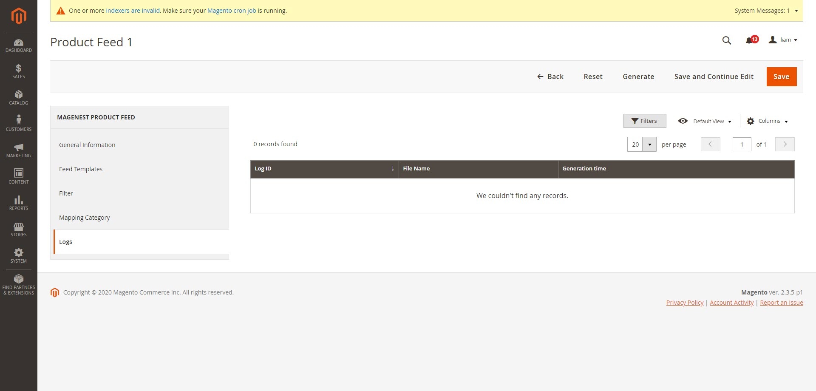Open the Account Activity link
This screenshot has height=391, width=816.
(x=731, y=303)
